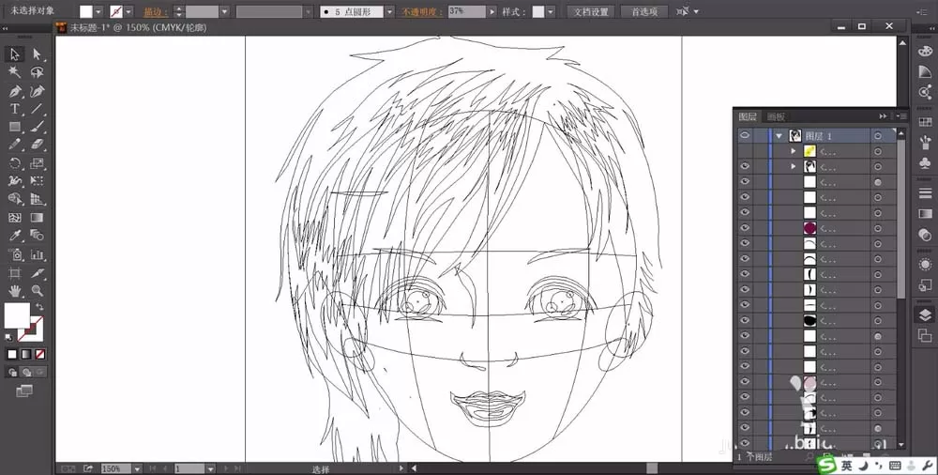Choose the Direct Selection tool

tap(38, 54)
